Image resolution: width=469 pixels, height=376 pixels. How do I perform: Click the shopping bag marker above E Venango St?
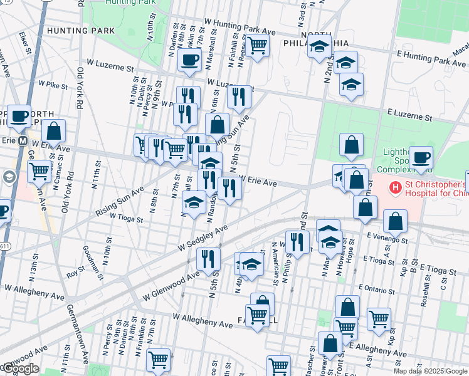(x=396, y=223)
